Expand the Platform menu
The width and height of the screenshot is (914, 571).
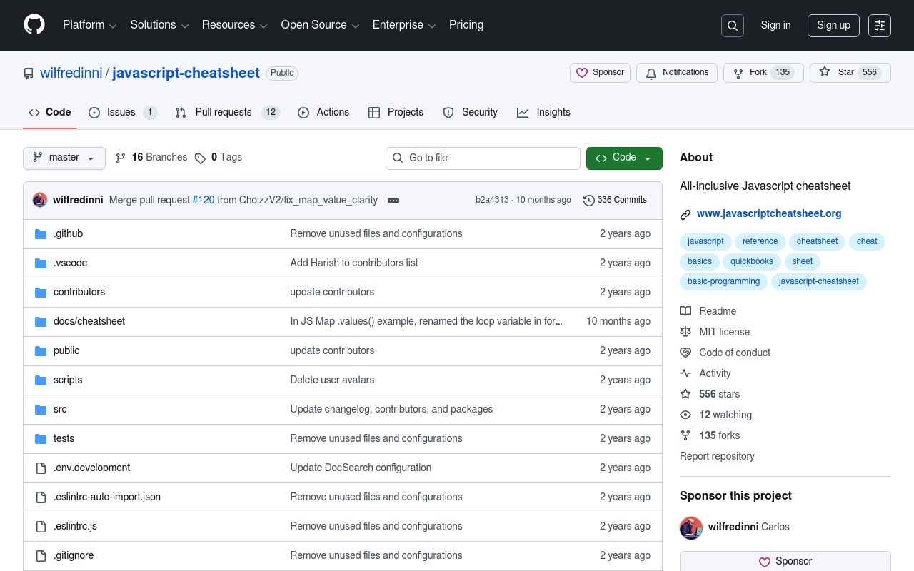tap(89, 25)
